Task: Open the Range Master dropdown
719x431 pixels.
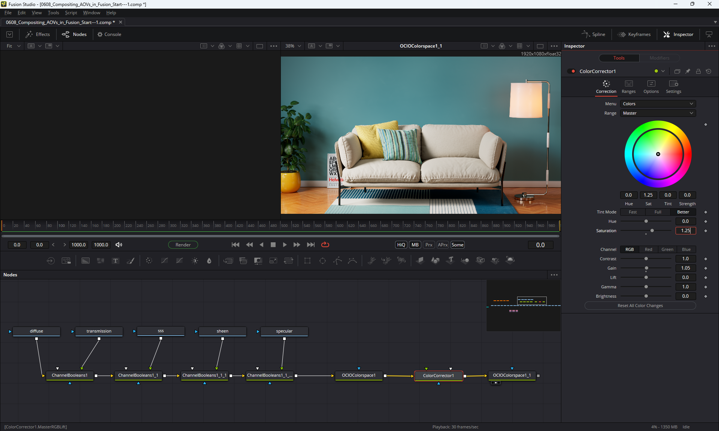Action: click(x=658, y=113)
